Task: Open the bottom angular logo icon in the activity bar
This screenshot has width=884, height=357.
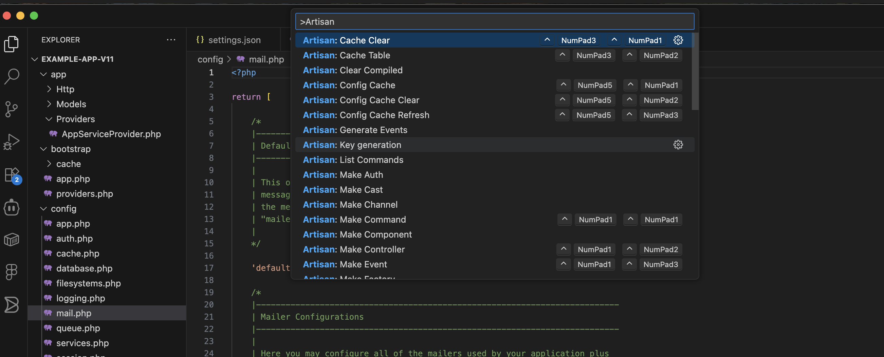Action: coord(11,304)
